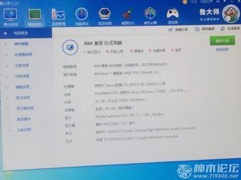241x180 pixels.
Task: Click the round computer monitor icon
Action: coord(70,47)
